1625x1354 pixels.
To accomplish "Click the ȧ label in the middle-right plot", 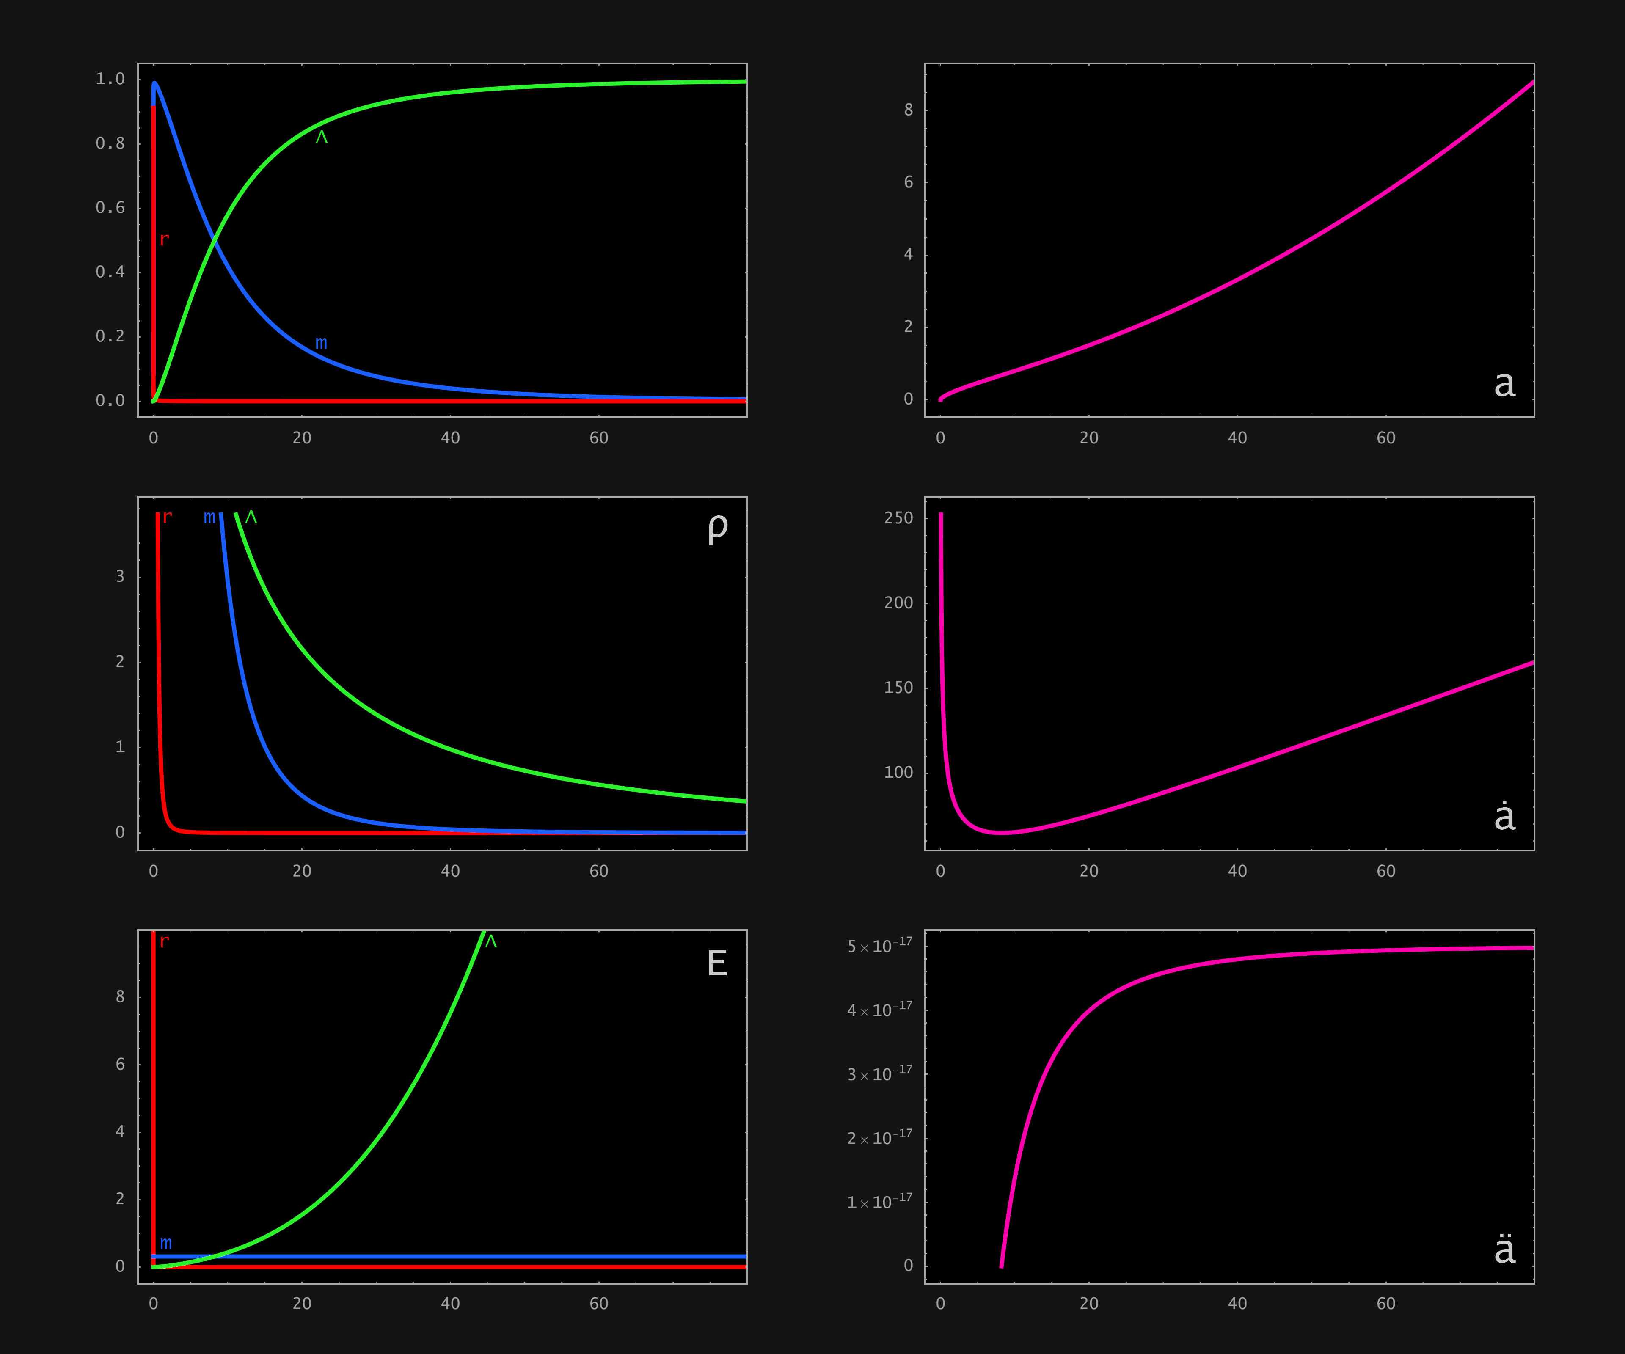I will point(1504,816).
